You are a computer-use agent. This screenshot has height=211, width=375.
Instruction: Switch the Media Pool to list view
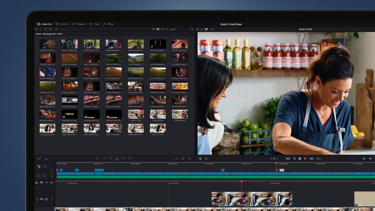(167, 29)
